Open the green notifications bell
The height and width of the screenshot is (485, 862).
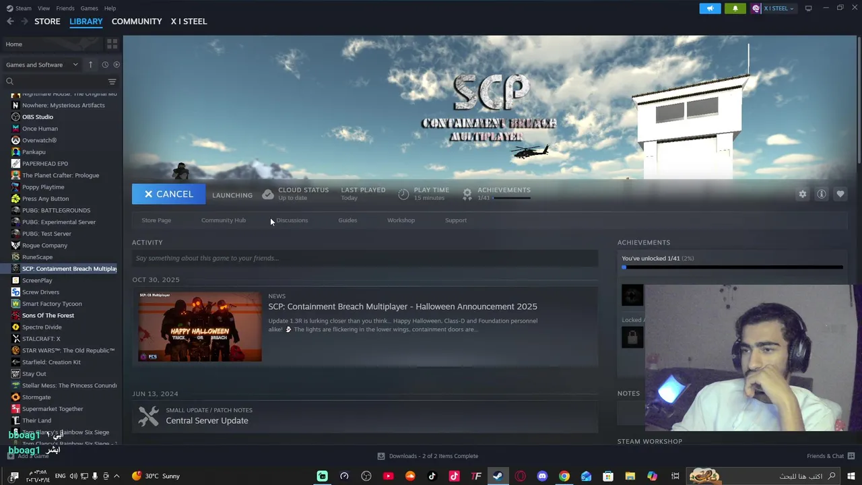(735, 8)
